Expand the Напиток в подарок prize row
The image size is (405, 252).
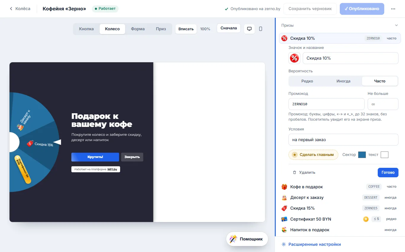tap(340, 230)
